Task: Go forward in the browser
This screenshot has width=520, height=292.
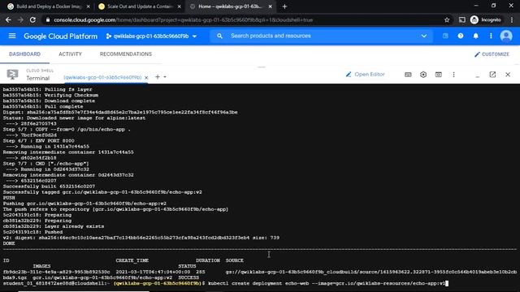Action: 20,19
